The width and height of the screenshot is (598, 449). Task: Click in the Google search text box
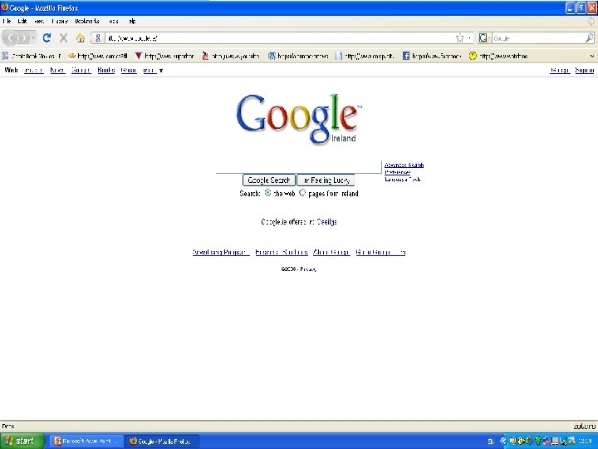coord(299,167)
